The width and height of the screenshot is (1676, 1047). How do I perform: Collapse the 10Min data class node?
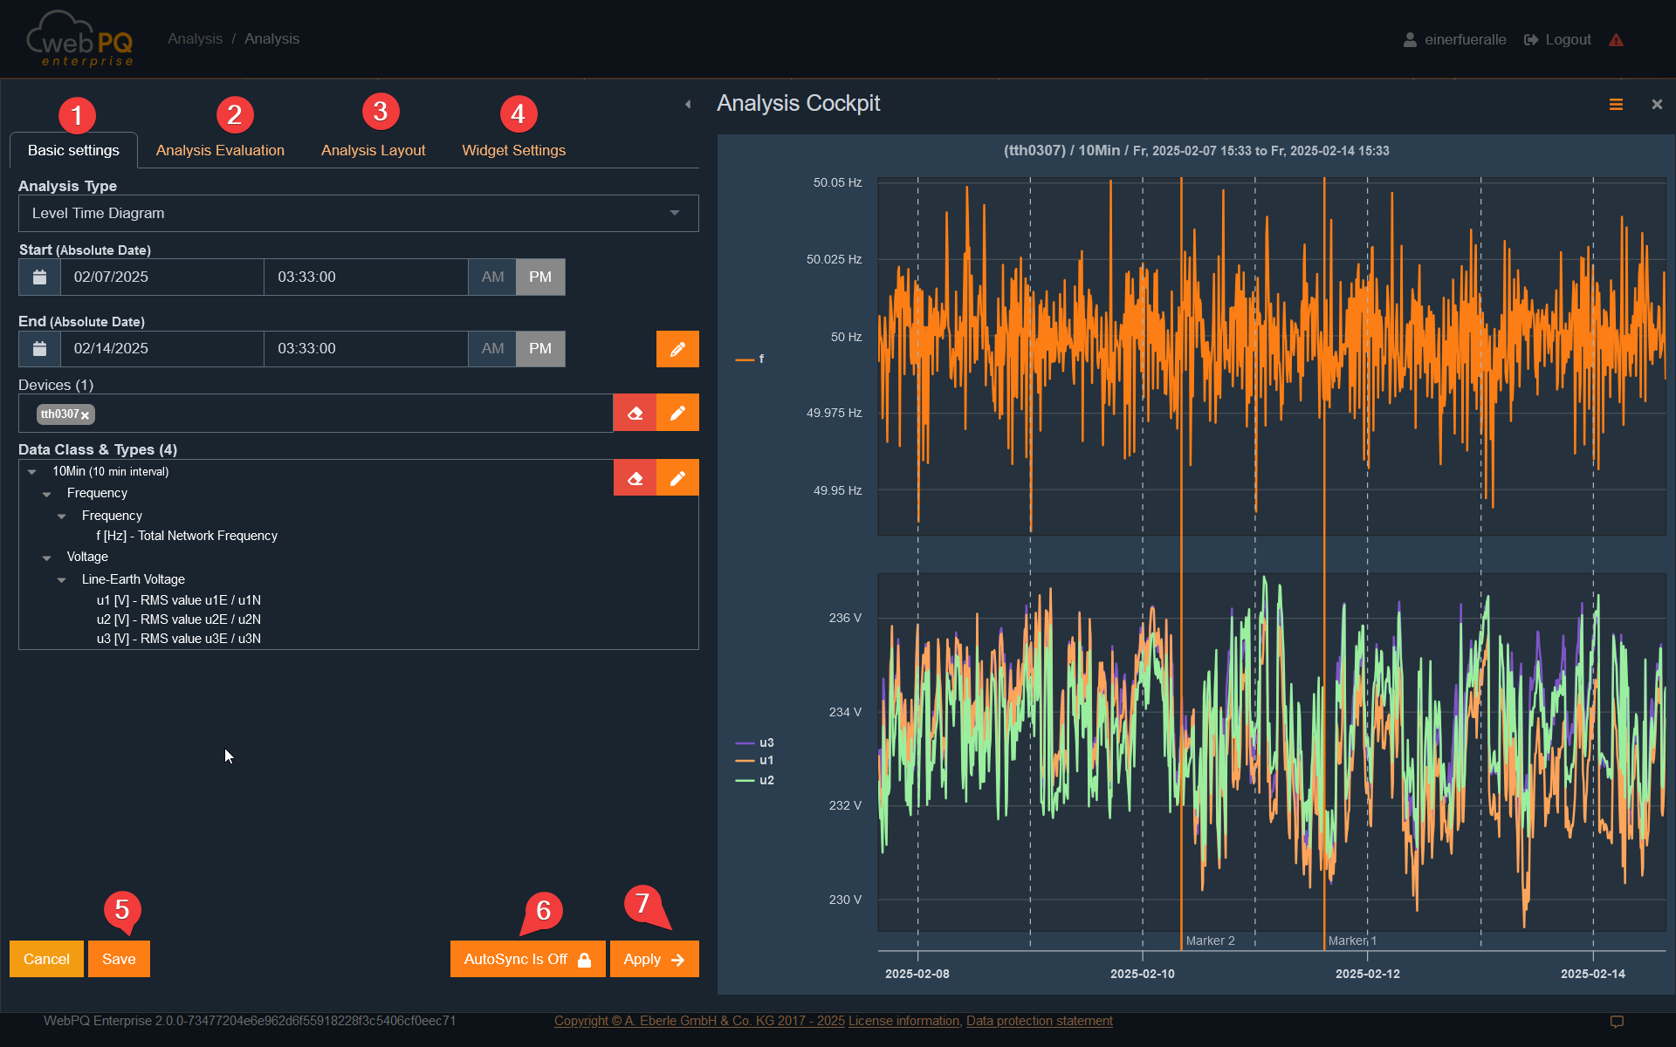pyautogui.click(x=33, y=470)
